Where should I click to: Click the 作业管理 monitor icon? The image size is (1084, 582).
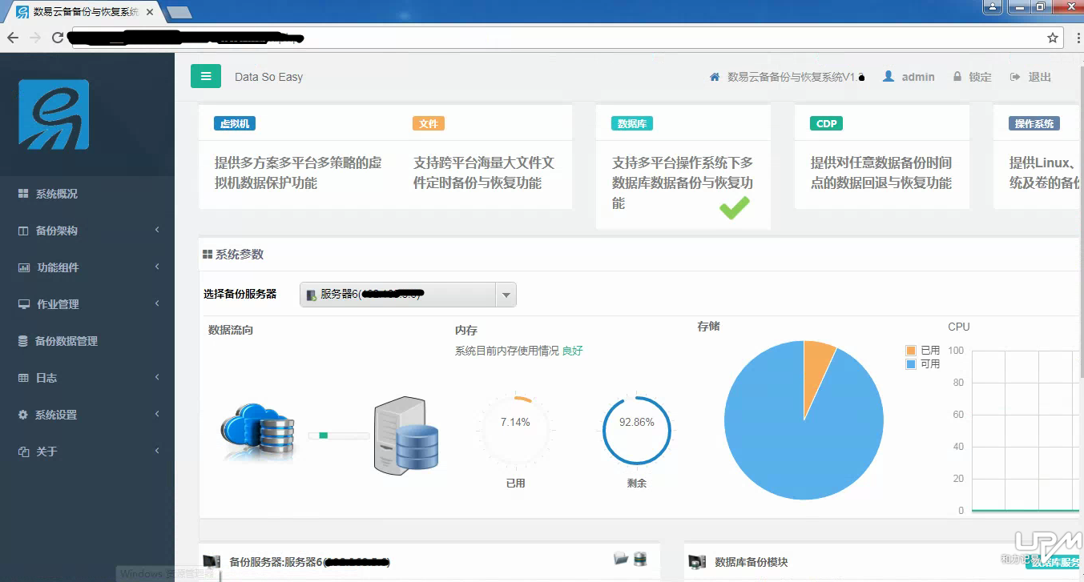tap(23, 304)
